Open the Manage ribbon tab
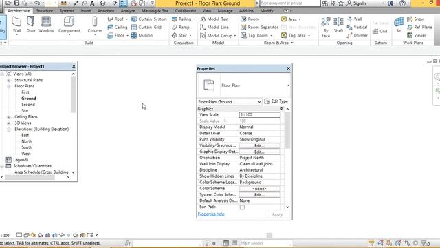Screen dimensions: 440x248 [x=225, y=11]
